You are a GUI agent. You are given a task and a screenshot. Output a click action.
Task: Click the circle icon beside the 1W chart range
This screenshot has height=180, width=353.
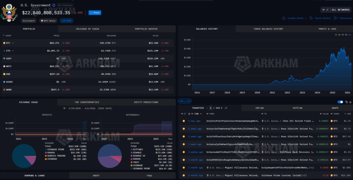click(x=336, y=35)
